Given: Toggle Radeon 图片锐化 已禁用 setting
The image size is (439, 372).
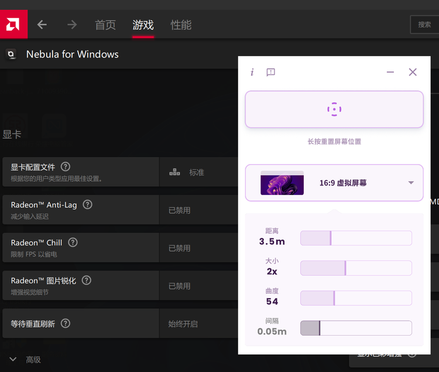Looking at the screenshot, I should (x=180, y=286).
